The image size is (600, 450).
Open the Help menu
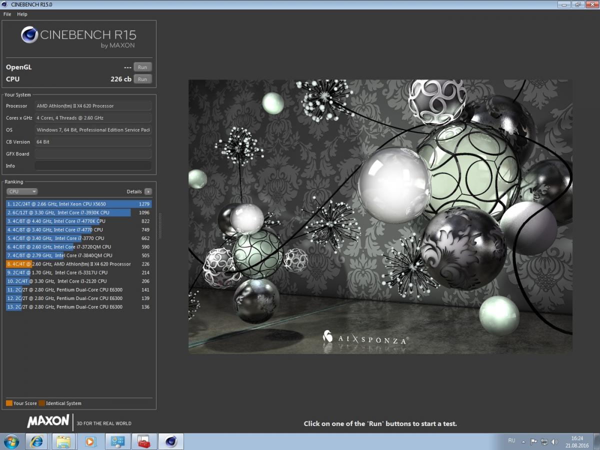[22, 14]
